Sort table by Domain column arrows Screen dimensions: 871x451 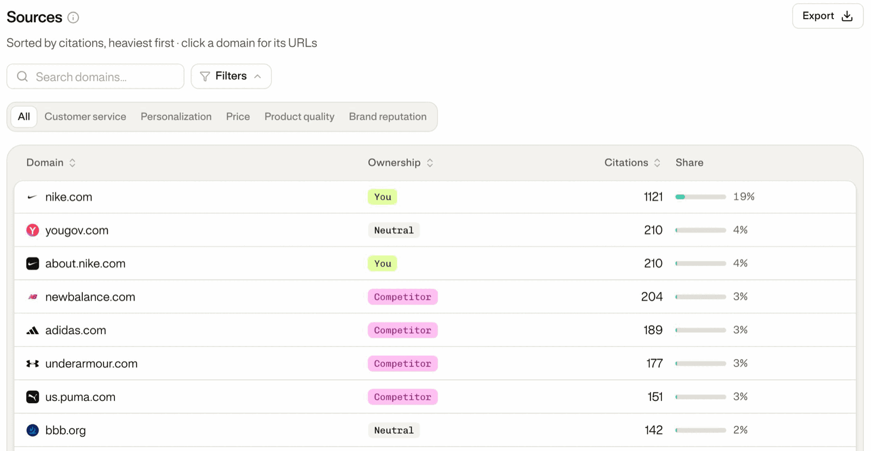click(72, 163)
